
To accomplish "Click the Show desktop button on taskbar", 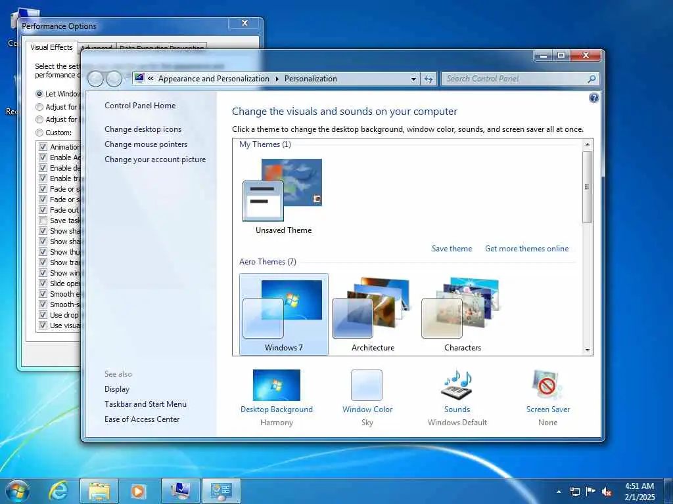I will pyautogui.click(x=668, y=491).
